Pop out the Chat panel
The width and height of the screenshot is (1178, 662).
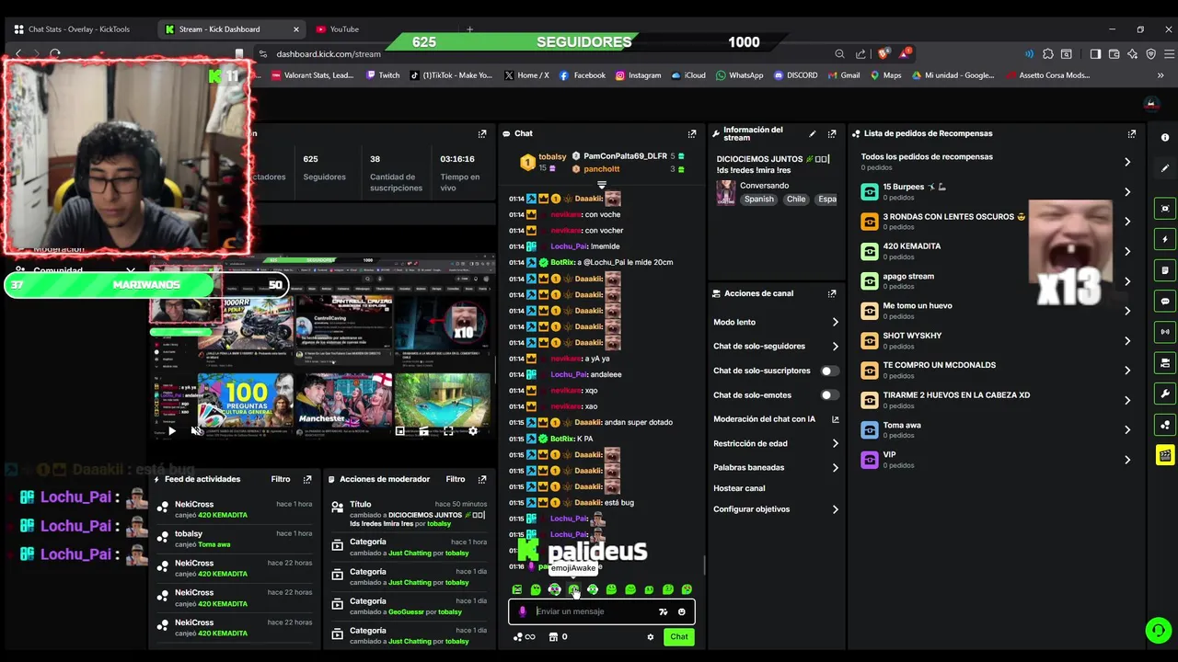click(x=692, y=133)
